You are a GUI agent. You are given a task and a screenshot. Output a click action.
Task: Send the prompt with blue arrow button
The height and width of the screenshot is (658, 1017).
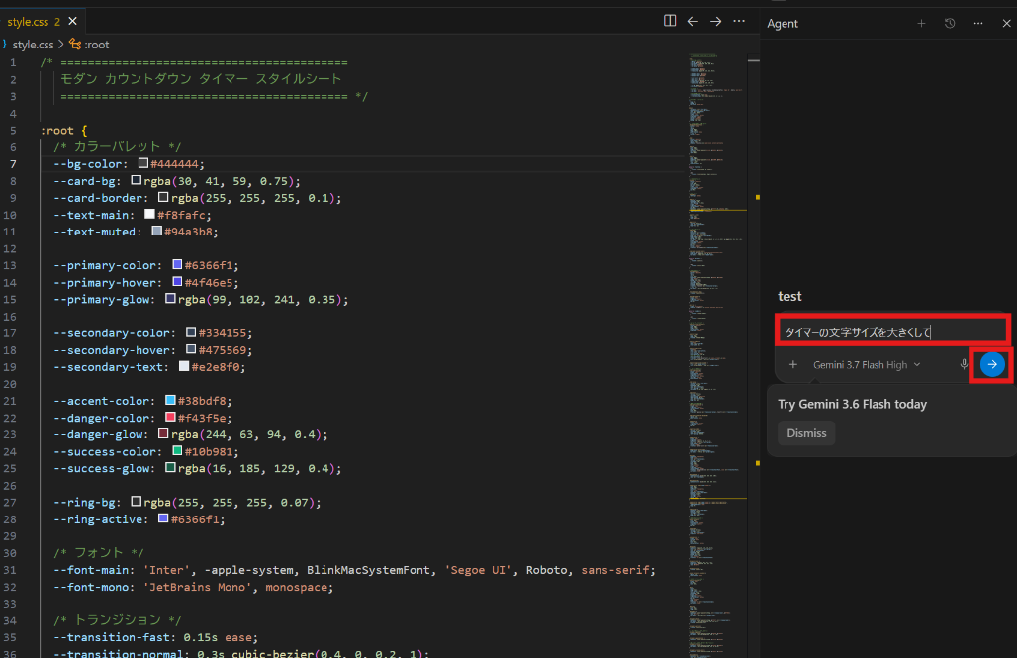(992, 365)
